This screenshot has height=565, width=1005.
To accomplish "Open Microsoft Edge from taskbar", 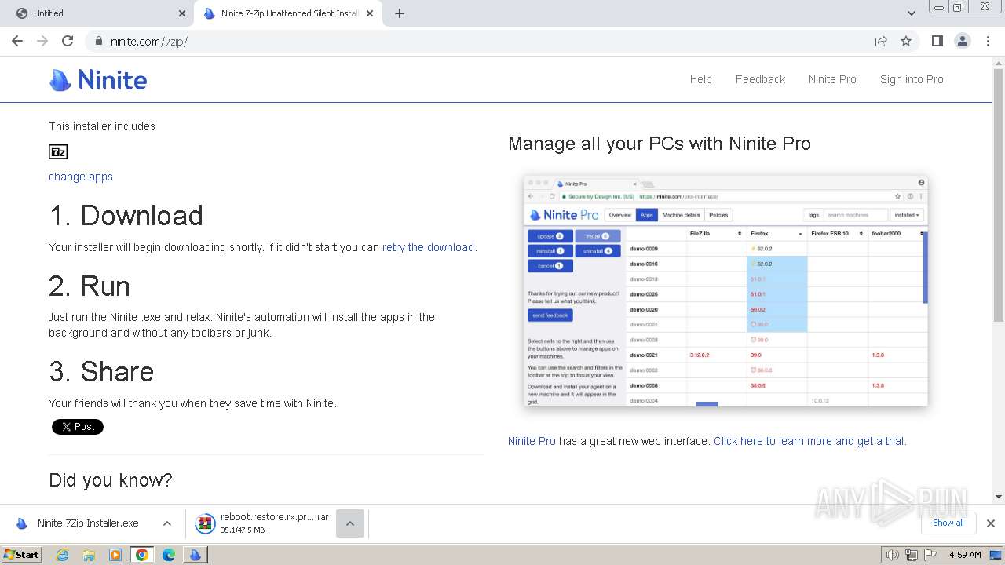I will [169, 555].
